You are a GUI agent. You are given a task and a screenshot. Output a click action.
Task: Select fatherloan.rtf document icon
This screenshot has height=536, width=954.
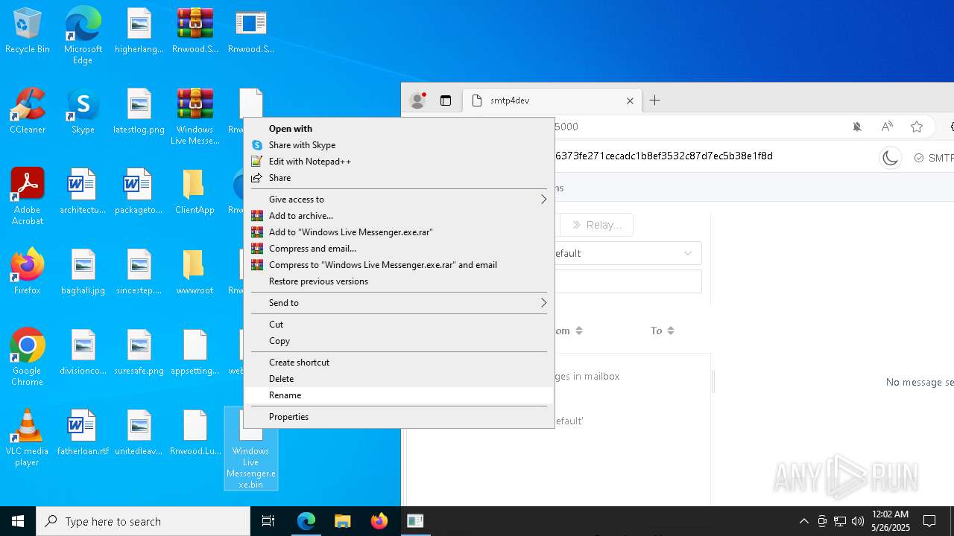click(83, 433)
